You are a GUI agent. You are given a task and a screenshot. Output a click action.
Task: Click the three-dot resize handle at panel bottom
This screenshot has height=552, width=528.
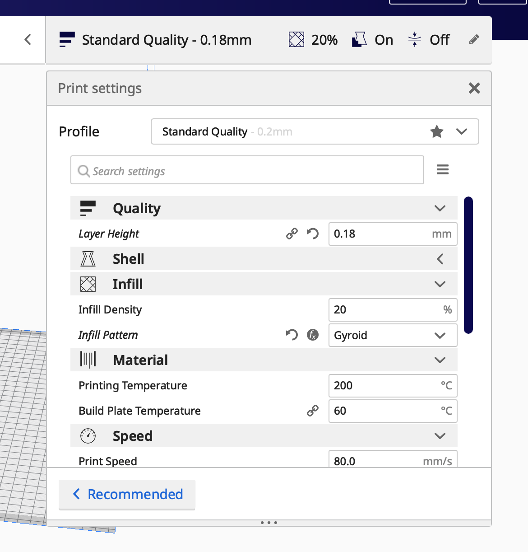click(x=269, y=523)
